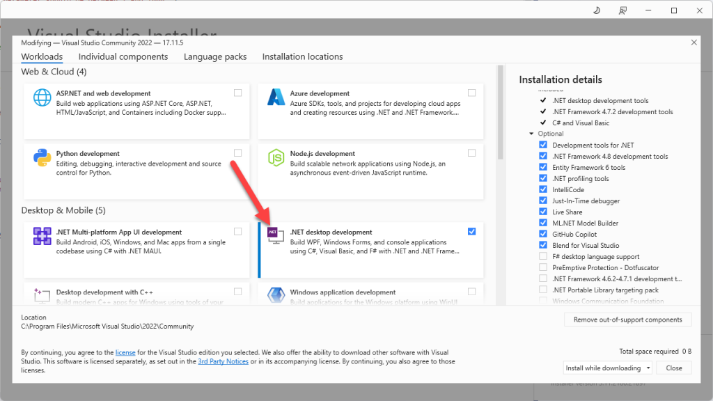Open Install while downloading dropdown
Viewport: 713px width, 401px height.
point(608,368)
